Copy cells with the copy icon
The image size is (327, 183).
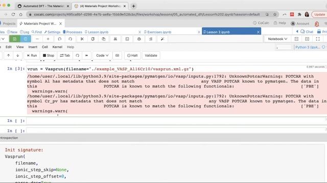[93, 39]
